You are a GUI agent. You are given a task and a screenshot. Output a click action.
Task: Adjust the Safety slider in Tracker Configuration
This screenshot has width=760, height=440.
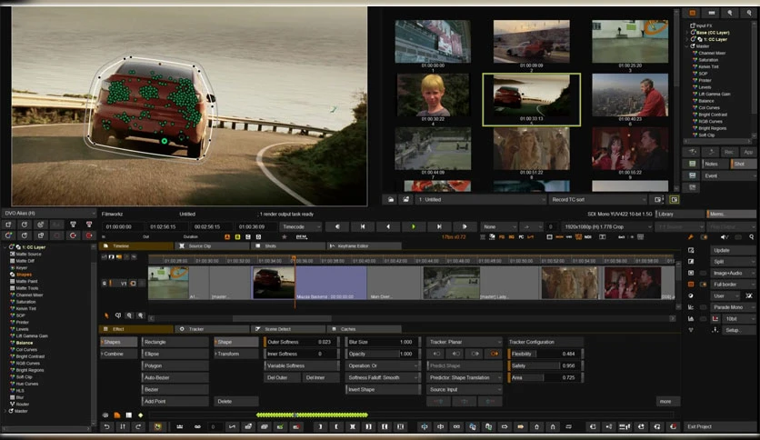pos(545,365)
